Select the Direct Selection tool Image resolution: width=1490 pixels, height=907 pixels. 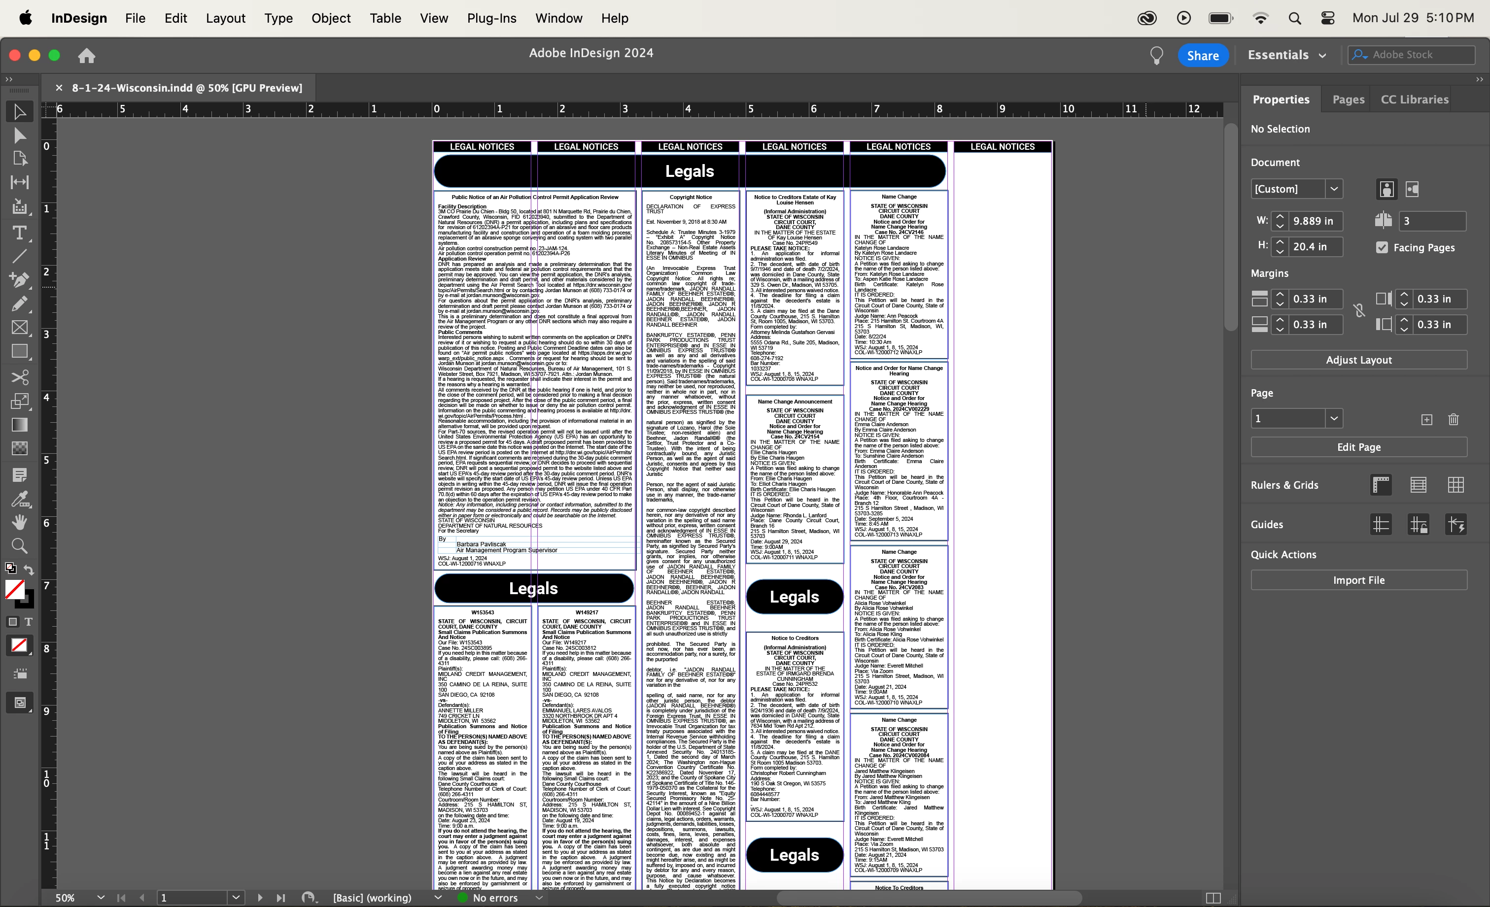19,135
